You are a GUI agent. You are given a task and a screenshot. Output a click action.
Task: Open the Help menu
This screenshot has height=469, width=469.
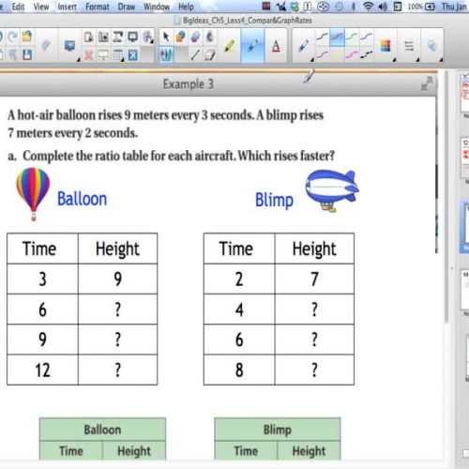coord(186,7)
